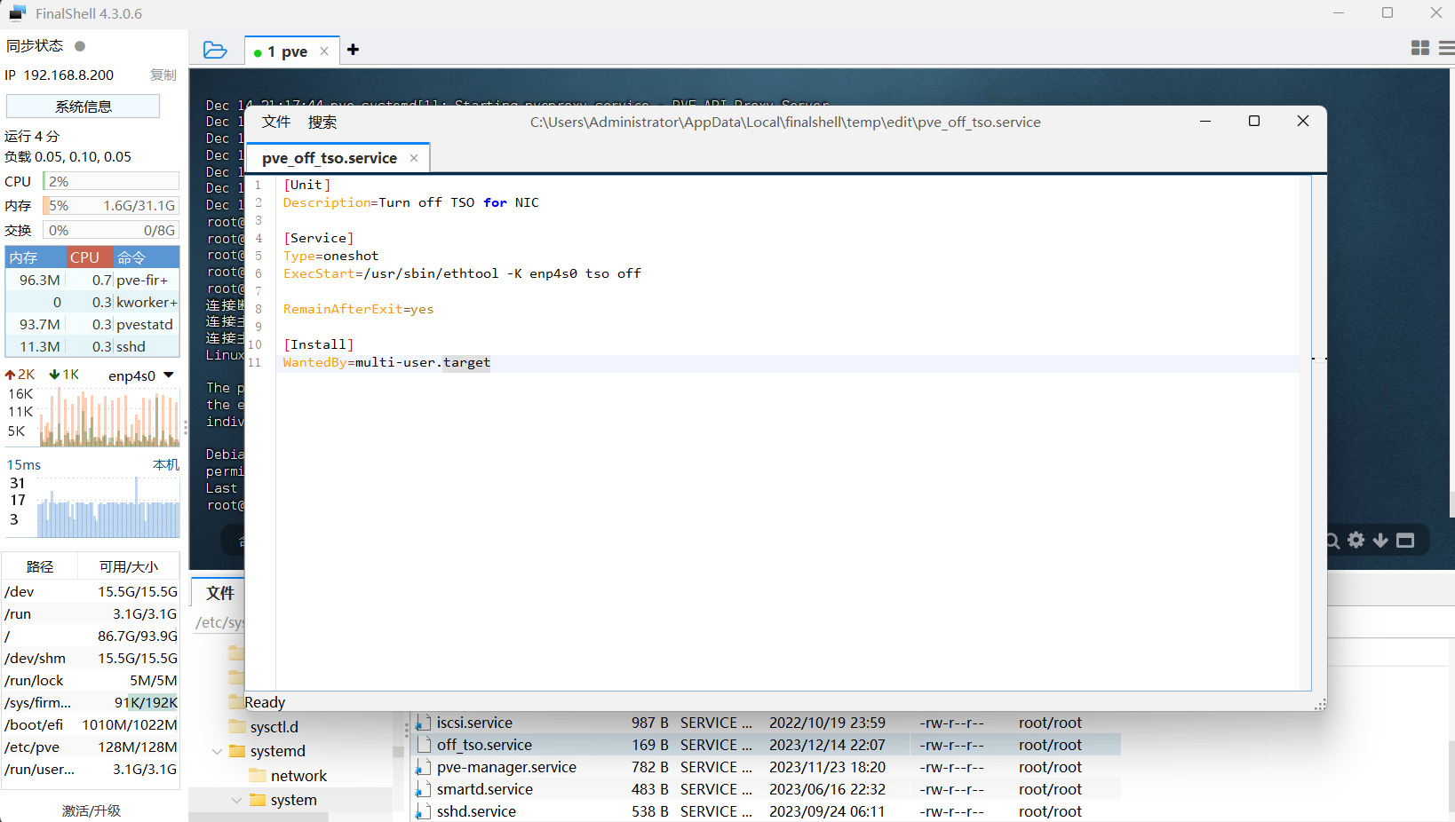
Task: Select the network folder in tree
Action: click(298, 776)
